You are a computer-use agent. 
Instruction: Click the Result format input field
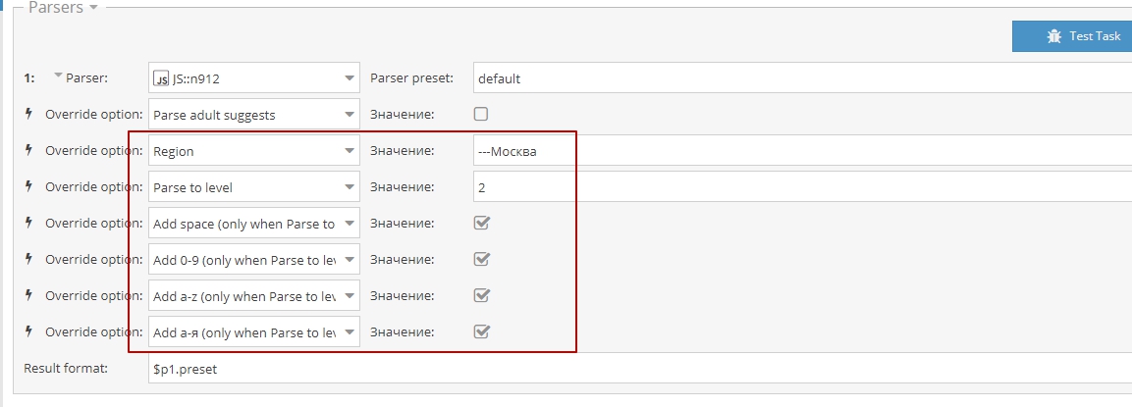638,369
